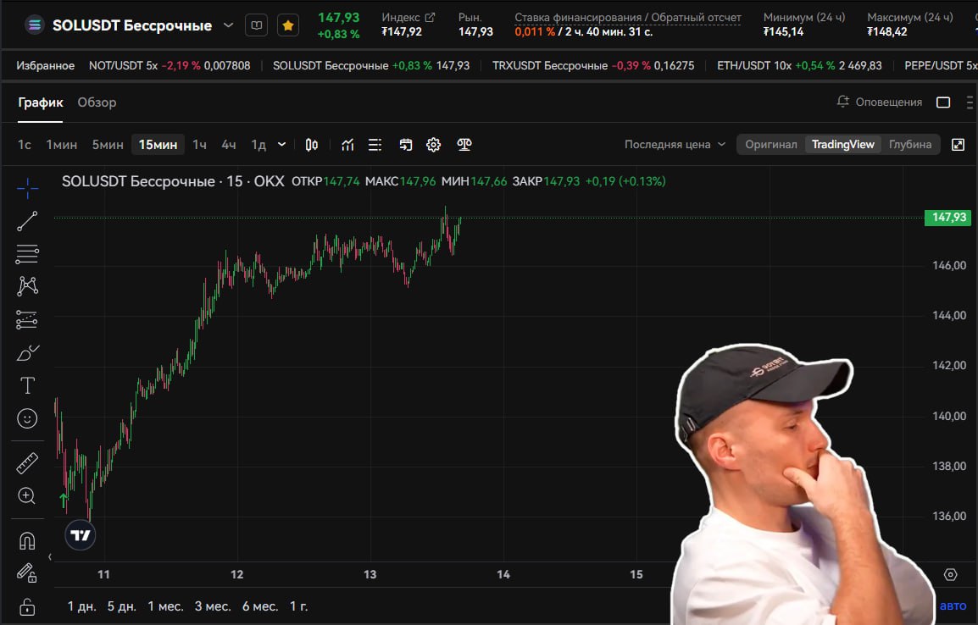Toggle the chart layout rectangle icon
This screenshot has width=978, height=625.
(x=943, y=102)
